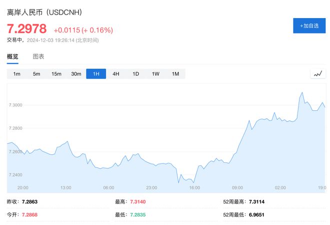Click the 09:00 time axis label

pos(237,188)
